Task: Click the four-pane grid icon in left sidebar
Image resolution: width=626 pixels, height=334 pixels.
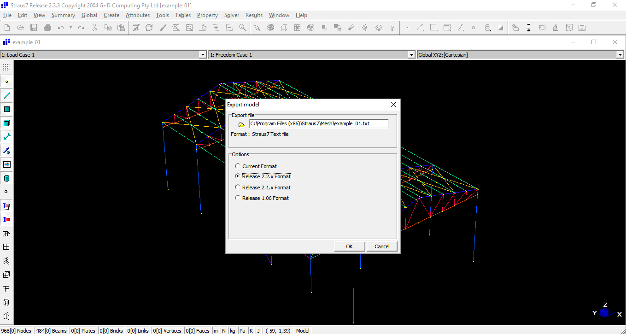Action: pos(6,247)
